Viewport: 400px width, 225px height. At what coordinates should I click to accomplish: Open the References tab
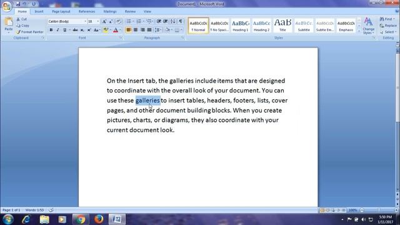(87, 11)
